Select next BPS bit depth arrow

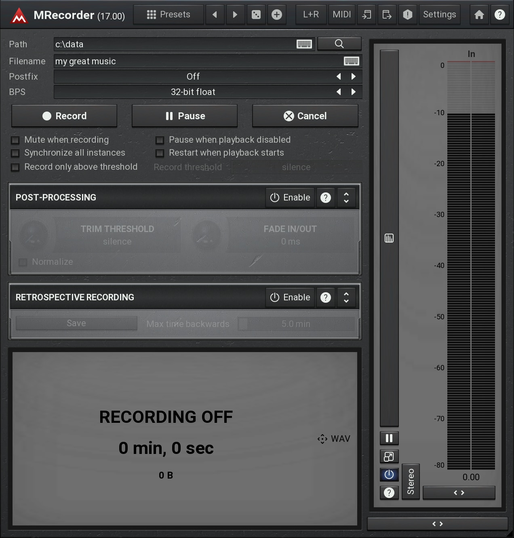[354, 92]
